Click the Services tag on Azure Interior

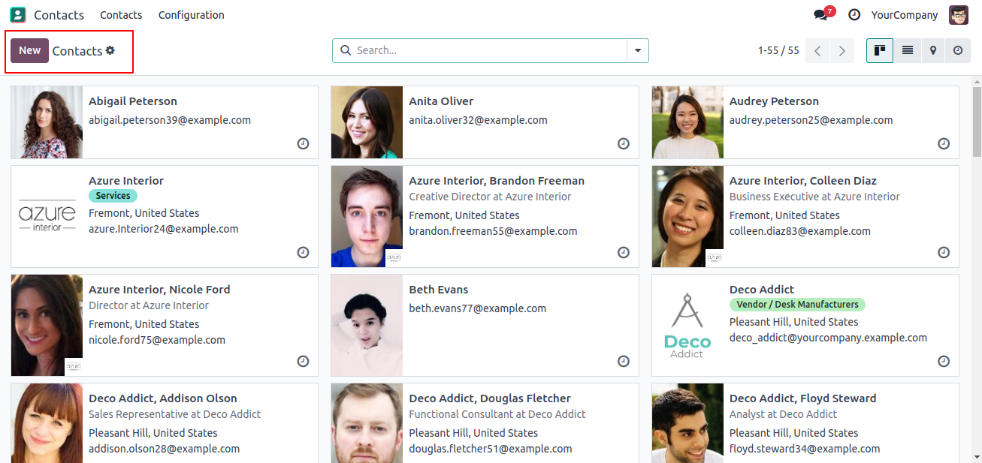click(113, 196)
